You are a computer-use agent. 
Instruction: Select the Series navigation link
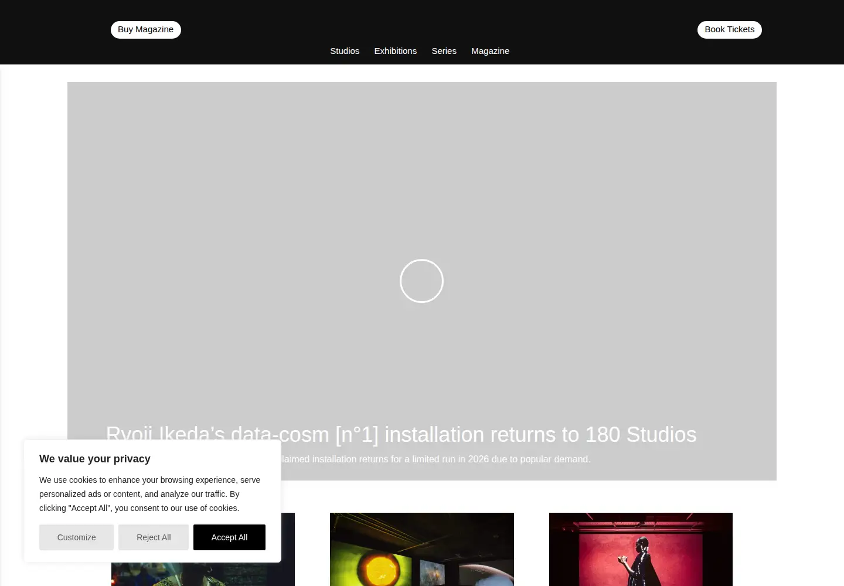[x=444, y=51]
